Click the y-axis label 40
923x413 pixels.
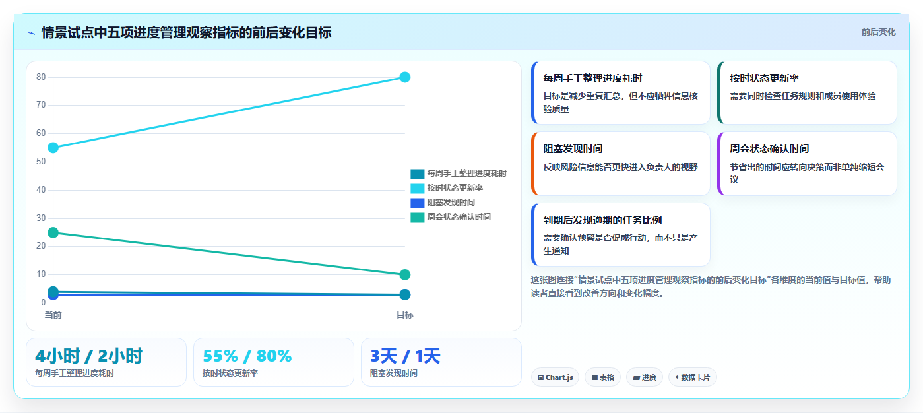coord(41,190)
